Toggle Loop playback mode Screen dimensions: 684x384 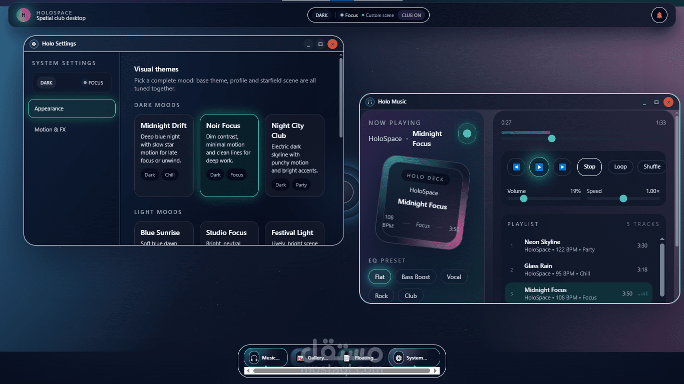click(620, 166)
